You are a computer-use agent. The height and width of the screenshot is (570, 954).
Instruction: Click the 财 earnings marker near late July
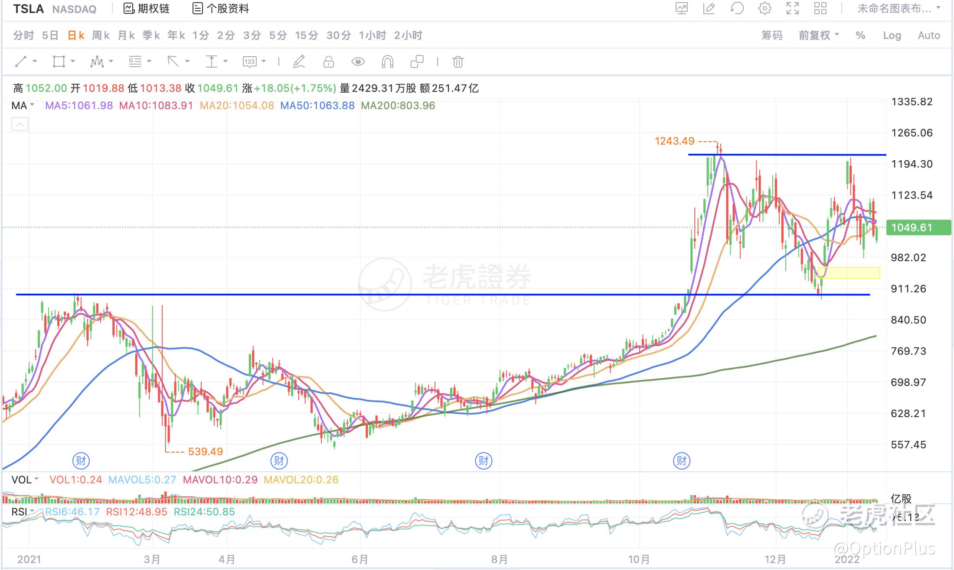coord(484,460)
